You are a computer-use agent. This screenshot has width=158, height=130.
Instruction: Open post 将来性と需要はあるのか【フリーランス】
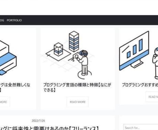point(49,128)
